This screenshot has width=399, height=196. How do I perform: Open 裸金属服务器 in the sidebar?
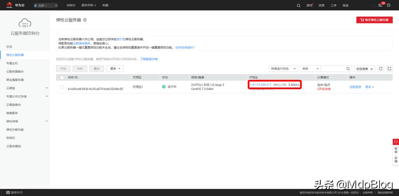pyautogui.click(x=15, y=80)
